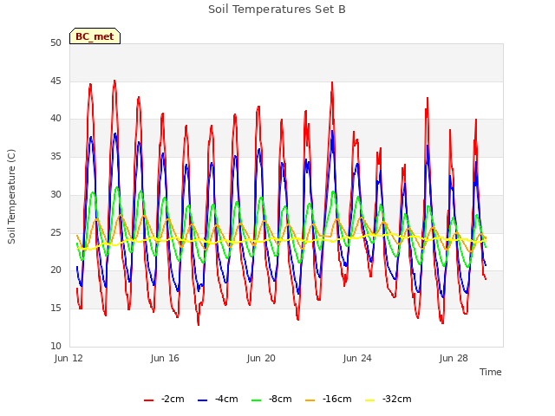This screenshot has width=555, height=416.
Task: Click the 15 y-axis tick label
Action: click(x=55, y=309)
